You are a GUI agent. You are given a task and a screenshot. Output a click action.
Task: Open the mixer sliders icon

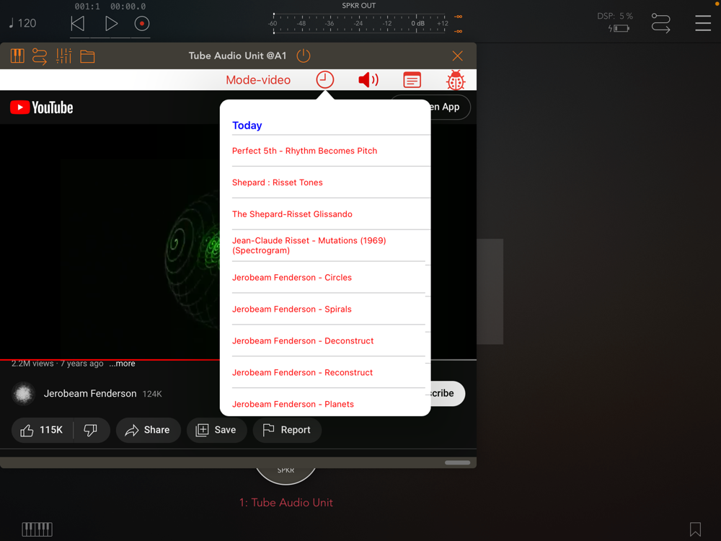coord(63,56)
